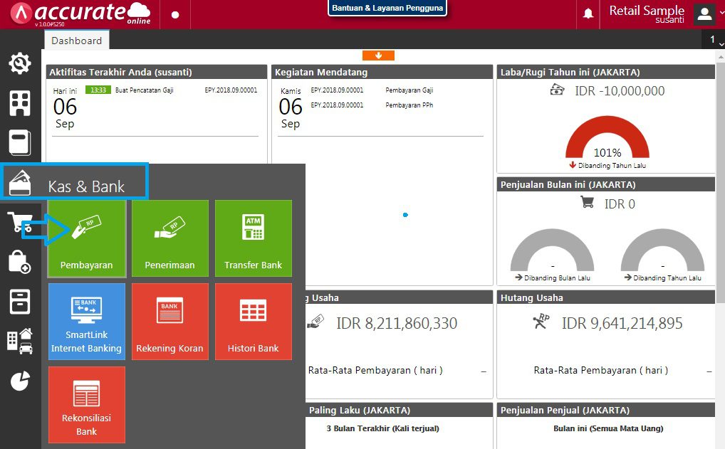Open Bantuan & Layanan Pengguna
Screen dimensions: 725x449
tap(387, 8)
